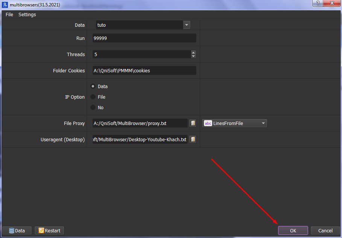The image size is (342, 238).
Task: Increase the Threads value with up arrow
Action: click(193, 52)
